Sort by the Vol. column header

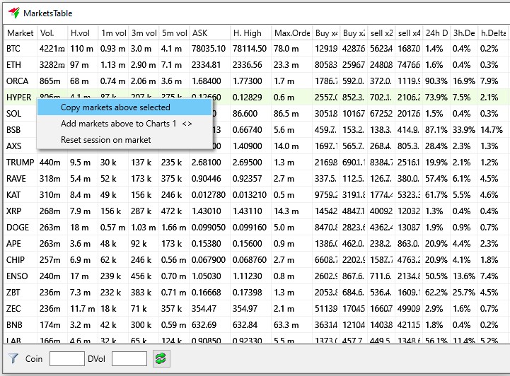coord(52,33)
